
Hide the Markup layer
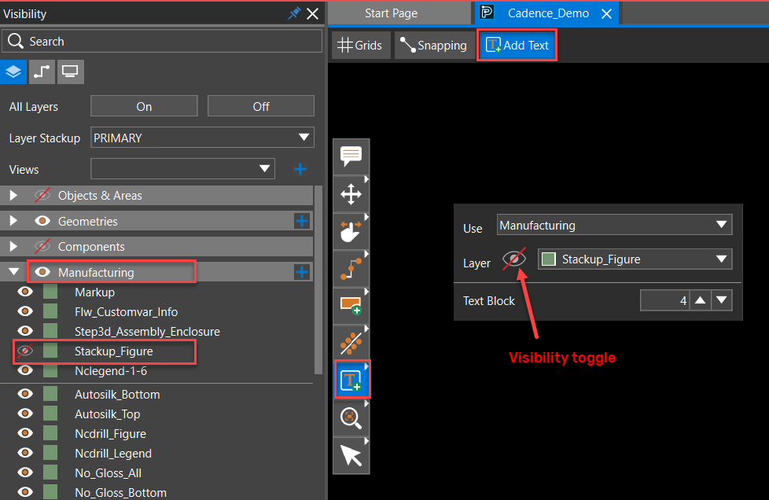point(25,292)
